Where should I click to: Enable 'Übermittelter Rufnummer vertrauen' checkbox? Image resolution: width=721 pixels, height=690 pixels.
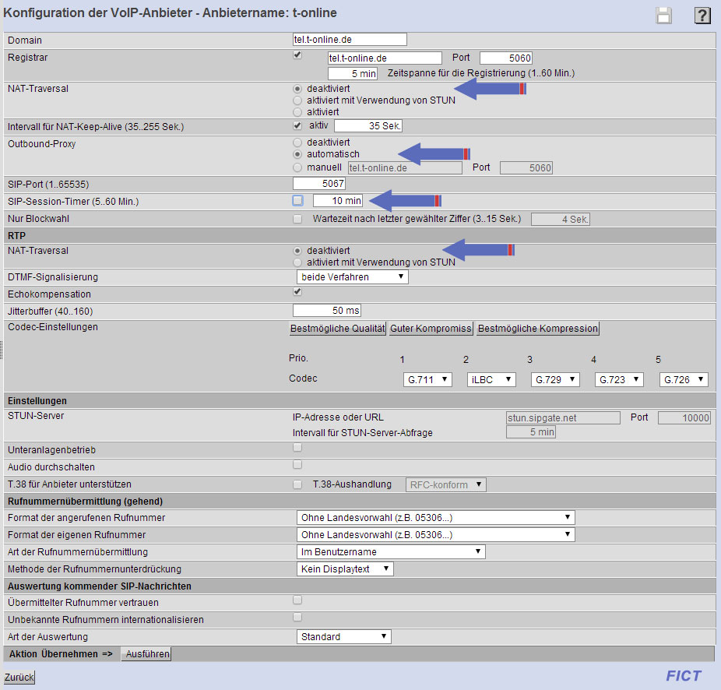click(297, 600)
